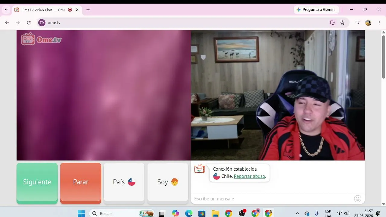Close the OmeTV Video Chat tab
The image size is (386, 217).
pyautogui.click(x=77, y=10)
